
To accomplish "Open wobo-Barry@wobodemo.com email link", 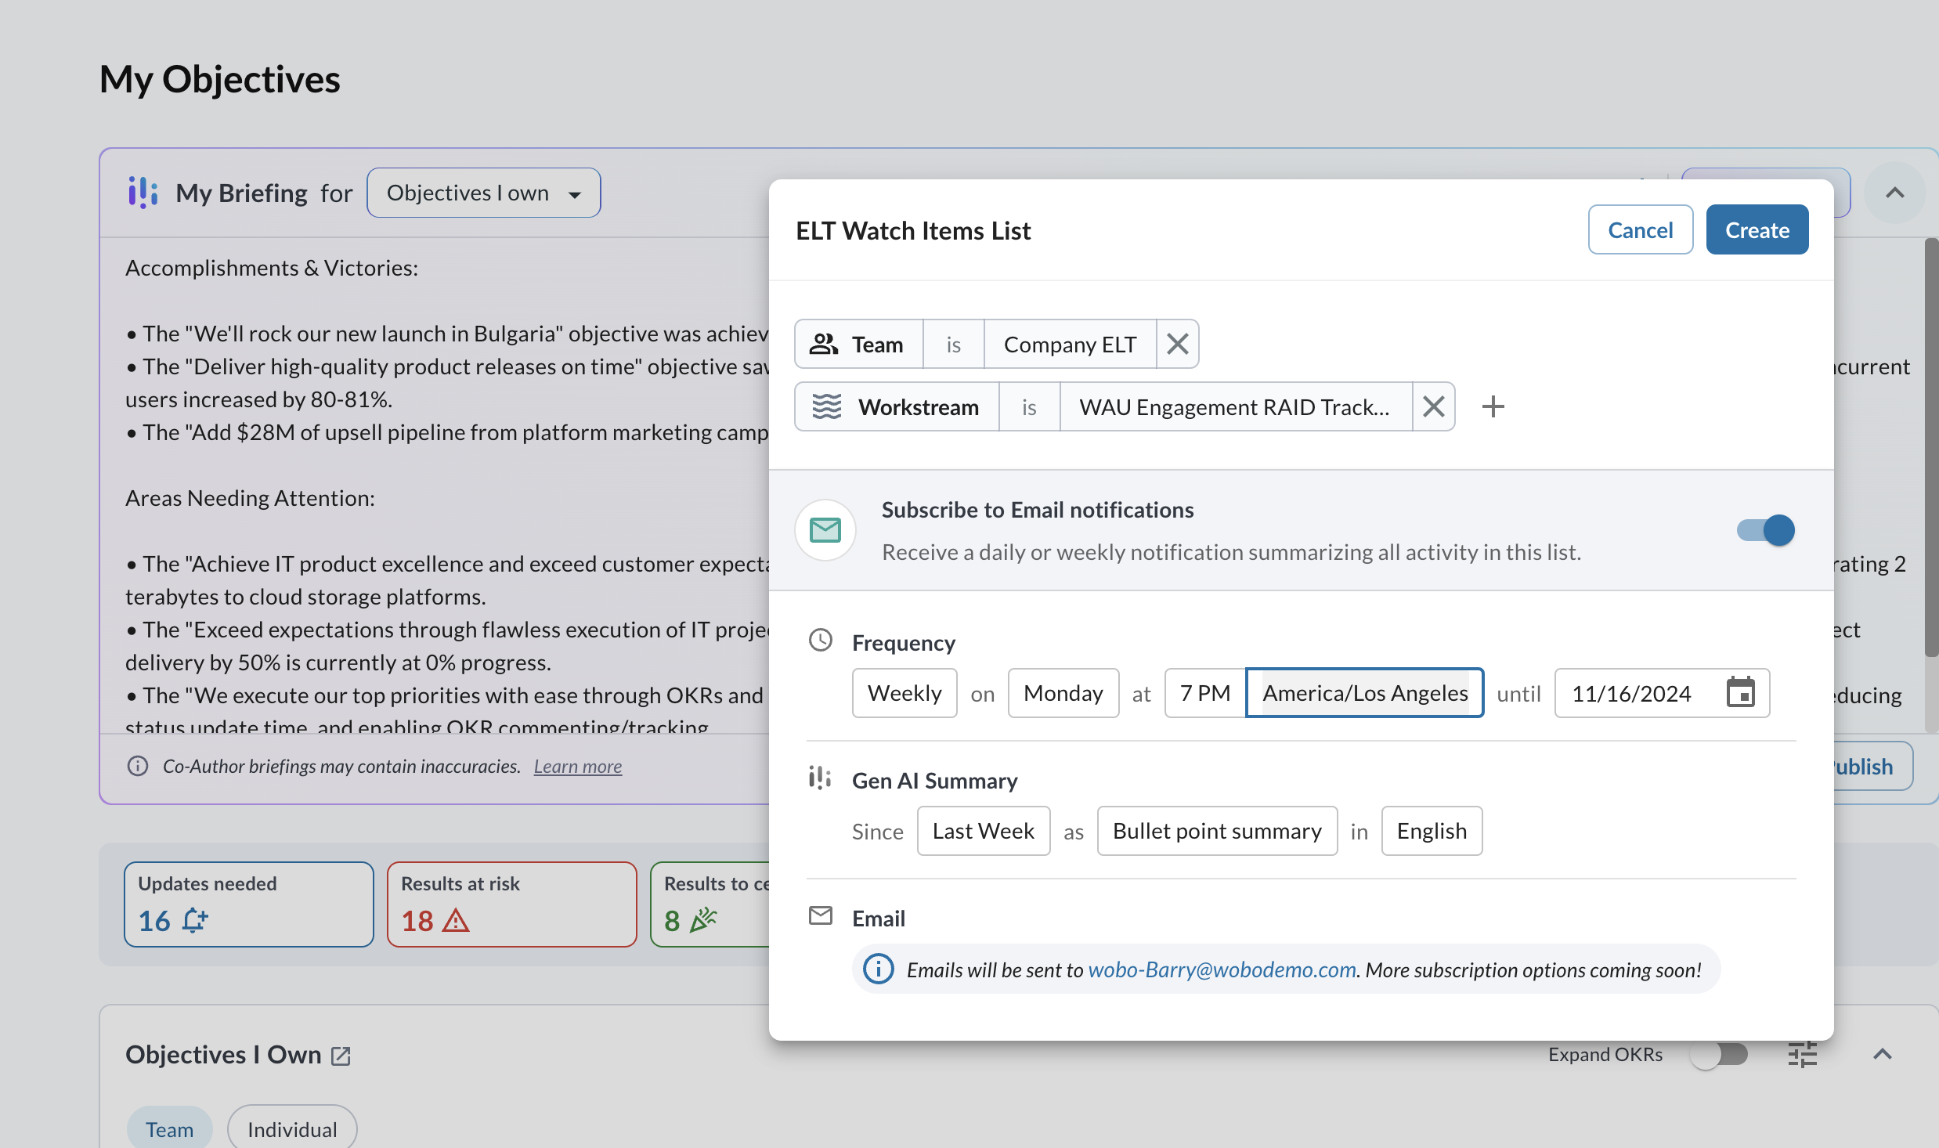I will [1222, 969].
